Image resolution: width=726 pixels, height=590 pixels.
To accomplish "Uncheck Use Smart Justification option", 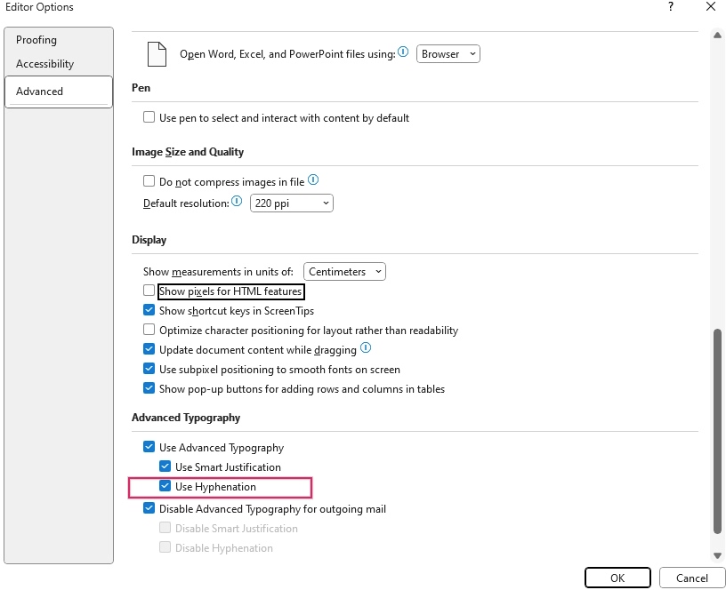I will tap(165, 467).
